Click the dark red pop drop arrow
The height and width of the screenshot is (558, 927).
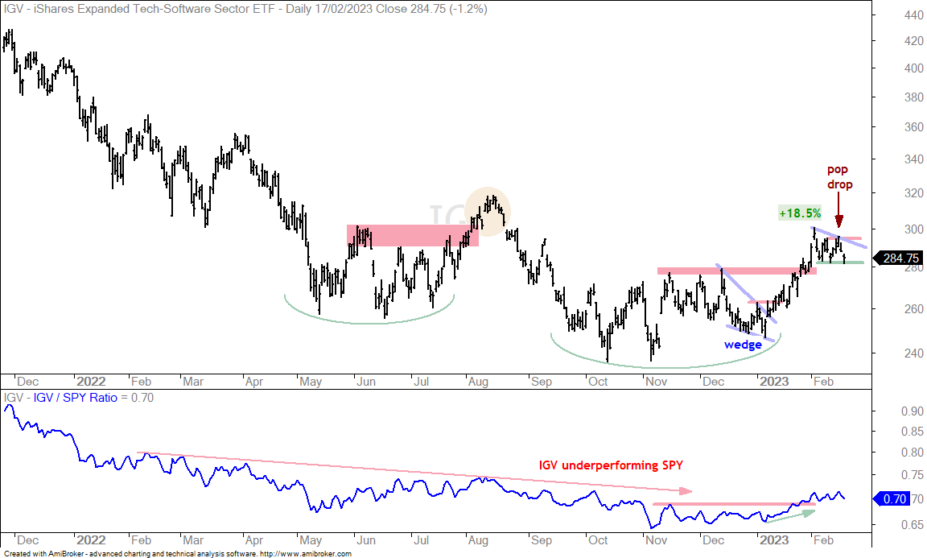838,209
